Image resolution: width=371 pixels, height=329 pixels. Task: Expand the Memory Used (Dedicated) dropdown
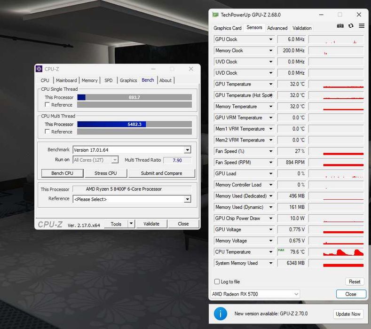[x=271, y=196]
